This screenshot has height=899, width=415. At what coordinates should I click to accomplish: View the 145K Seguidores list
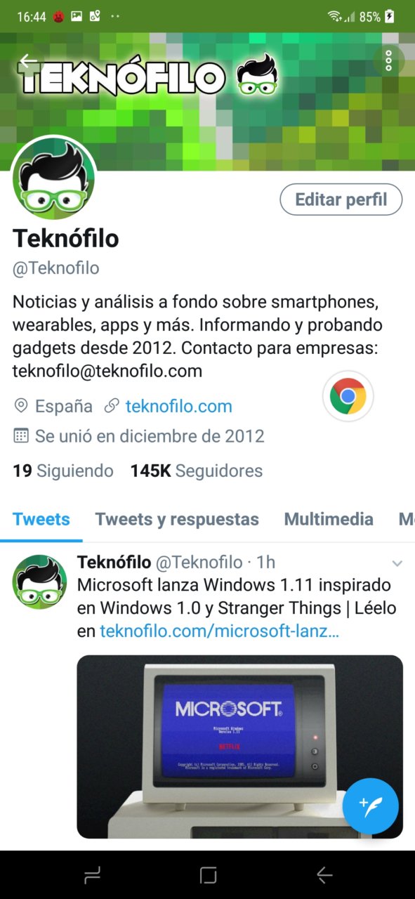click(197, 471)
